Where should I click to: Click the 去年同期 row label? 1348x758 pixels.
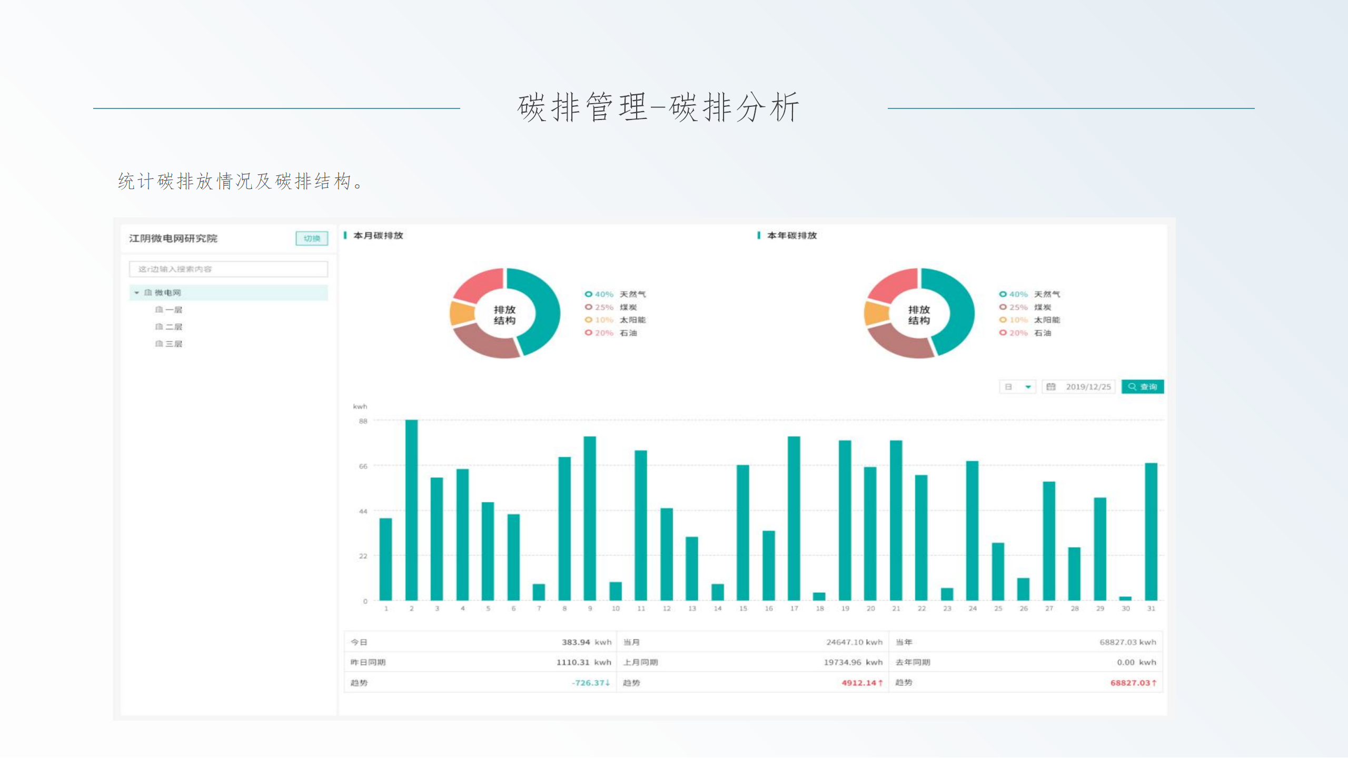pyautogui.click(x=913, y=662)
